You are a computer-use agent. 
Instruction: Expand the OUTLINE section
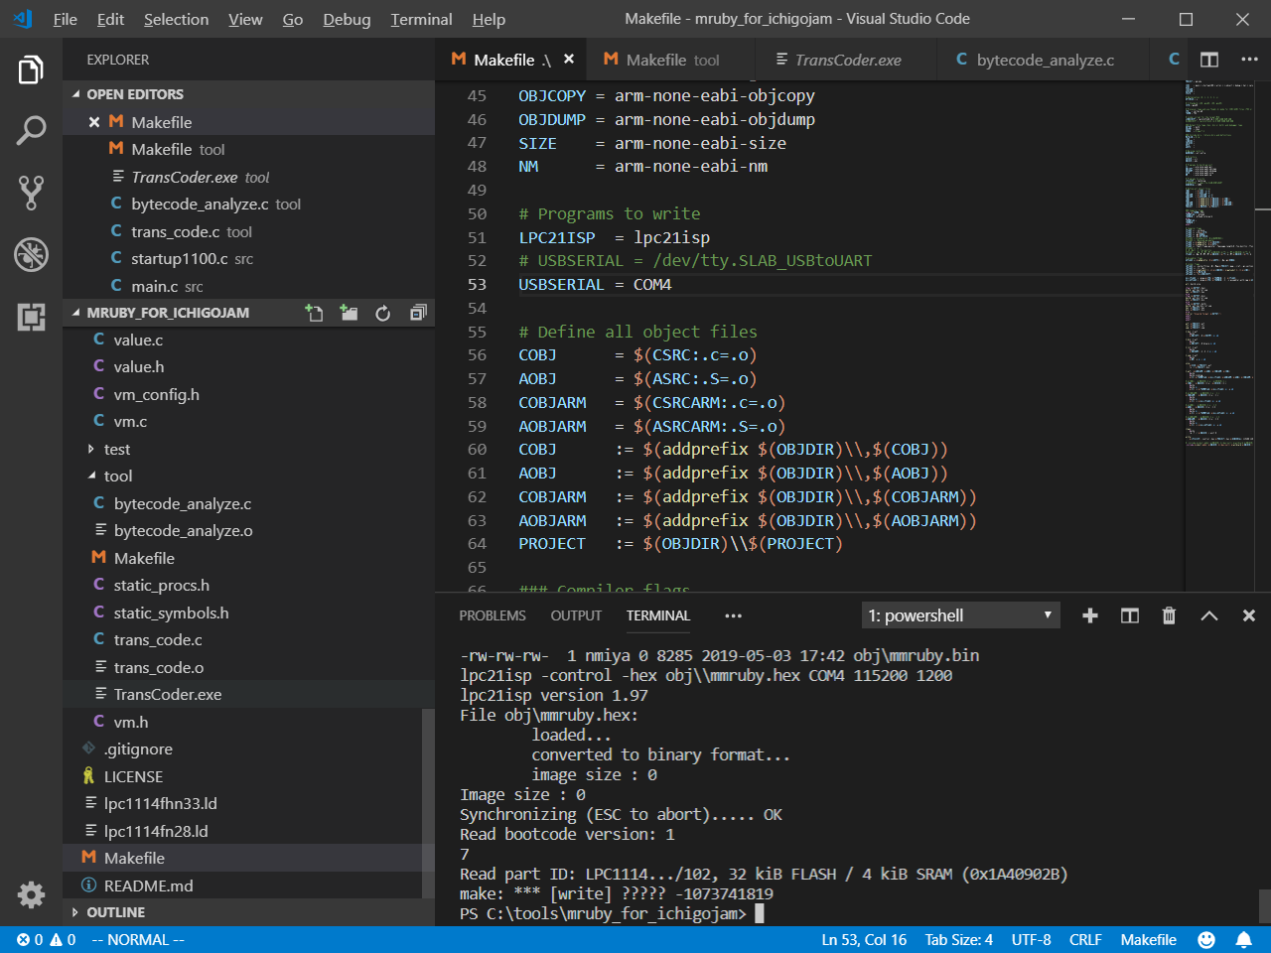pos(115,912)
